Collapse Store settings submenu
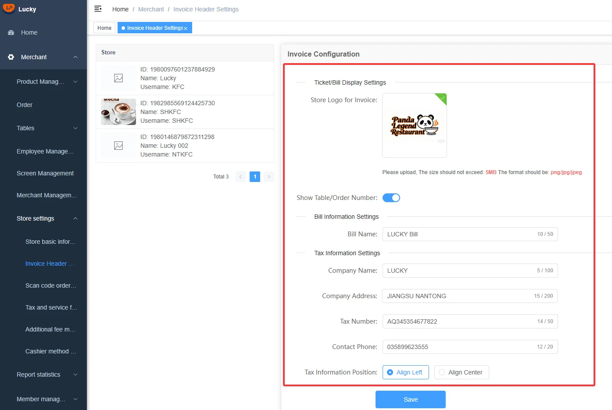The width and height of the screenshot is (612, 410). coord(75,218)
